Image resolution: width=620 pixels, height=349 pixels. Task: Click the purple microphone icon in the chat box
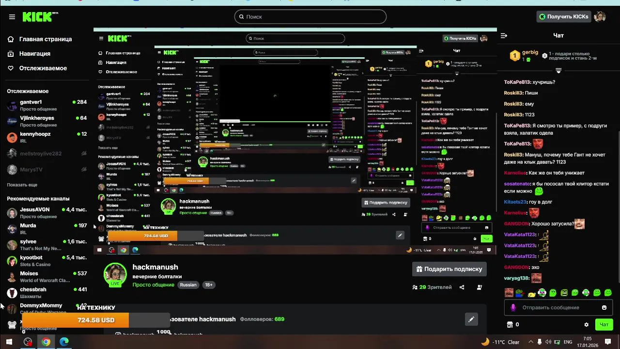point(513,308)
